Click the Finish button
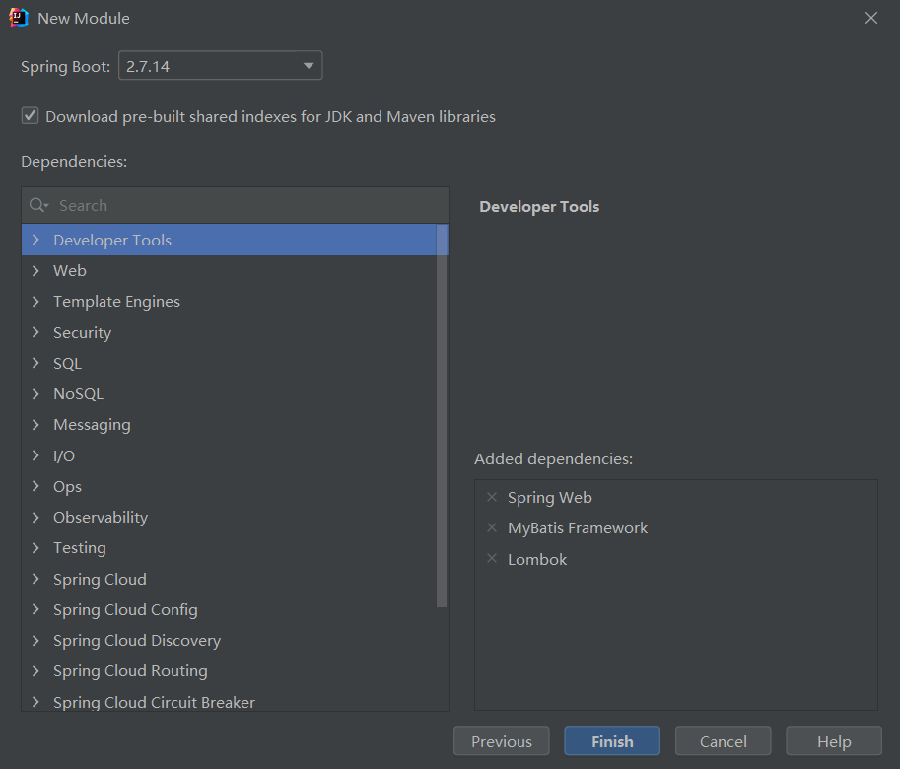This screenshot has height=769, width=900. (x=612, y=740)
